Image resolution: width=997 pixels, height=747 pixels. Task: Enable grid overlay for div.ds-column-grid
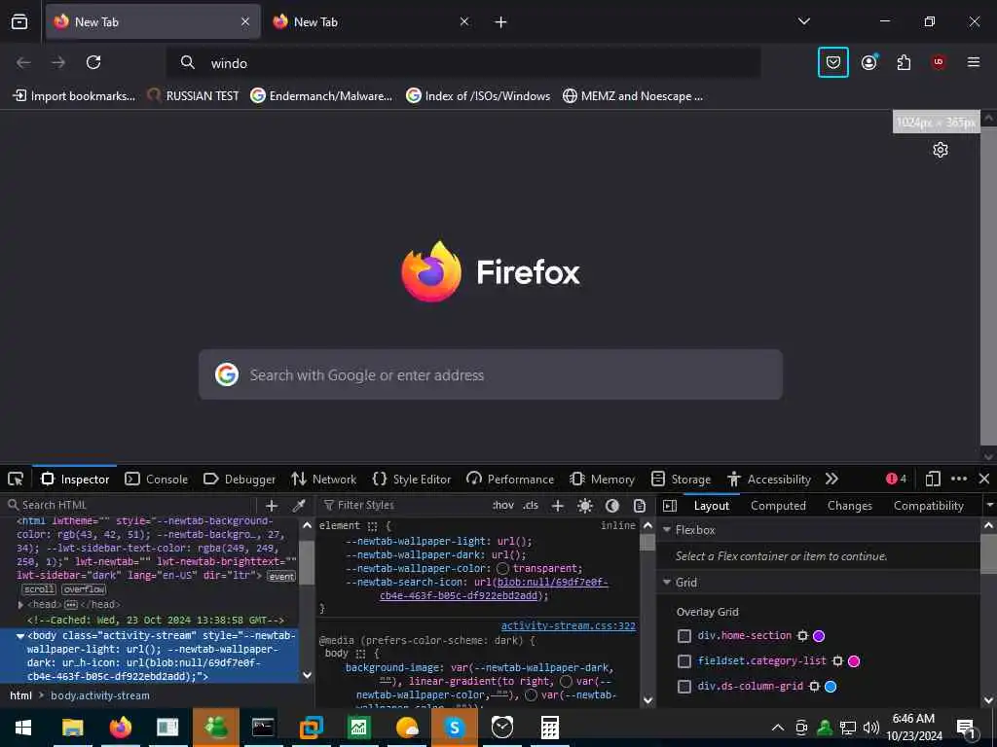684,687
